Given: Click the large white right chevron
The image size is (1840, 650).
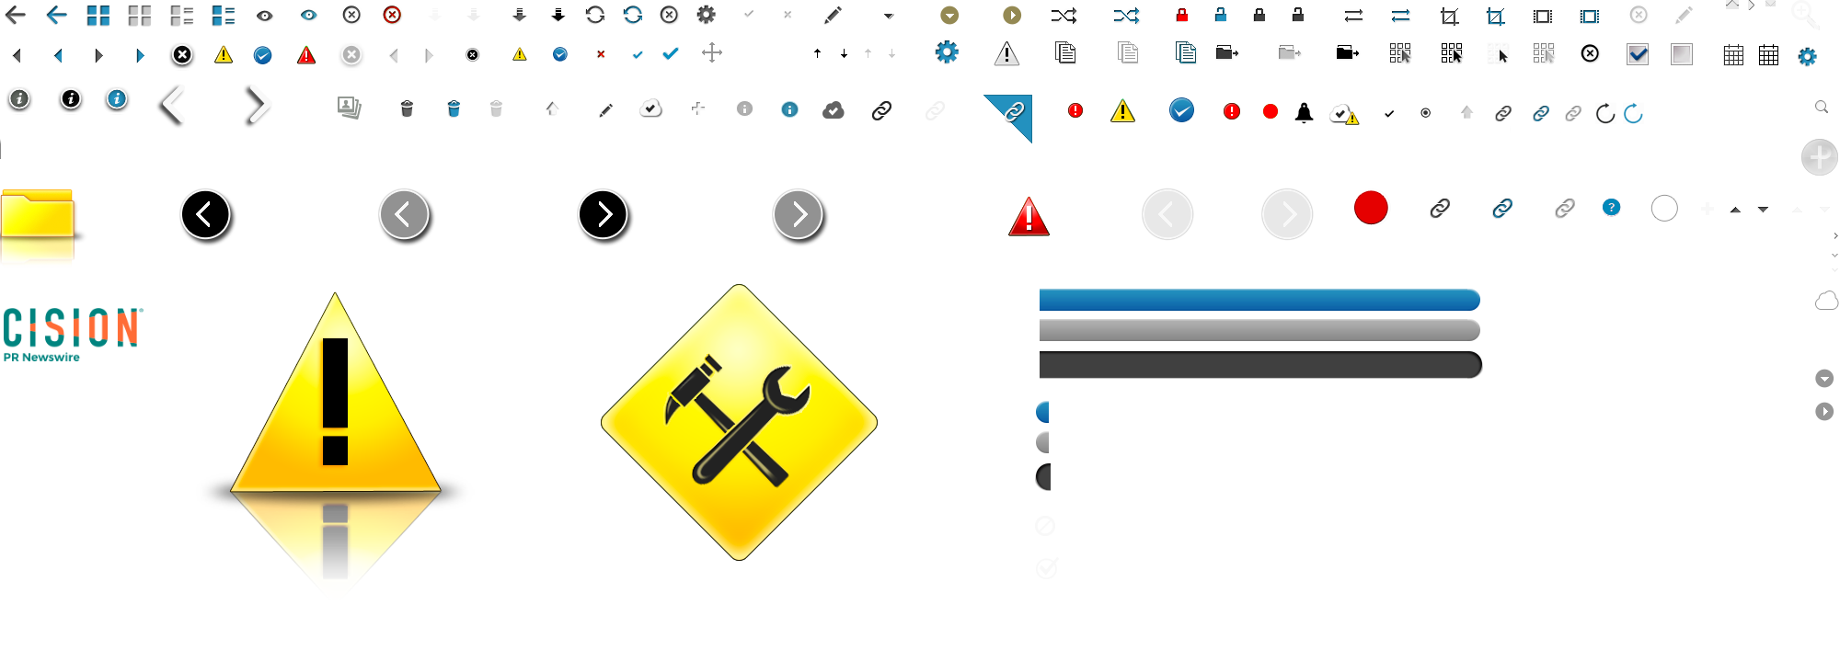Looking at the screenshot, I should [x=257, y=105].
